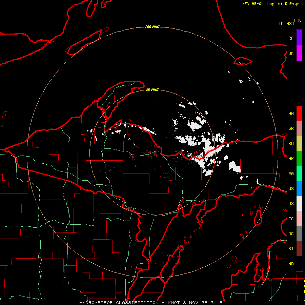Click the RA legend label
Image resolution: width=305 pixels, height=305 pixels.
pos(291,174)
